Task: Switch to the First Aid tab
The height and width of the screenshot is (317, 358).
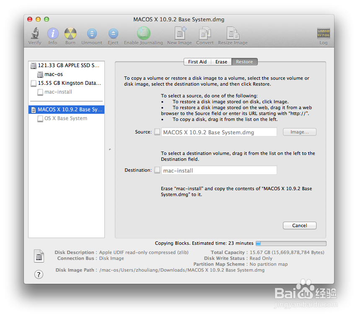Action: (197, 62)
